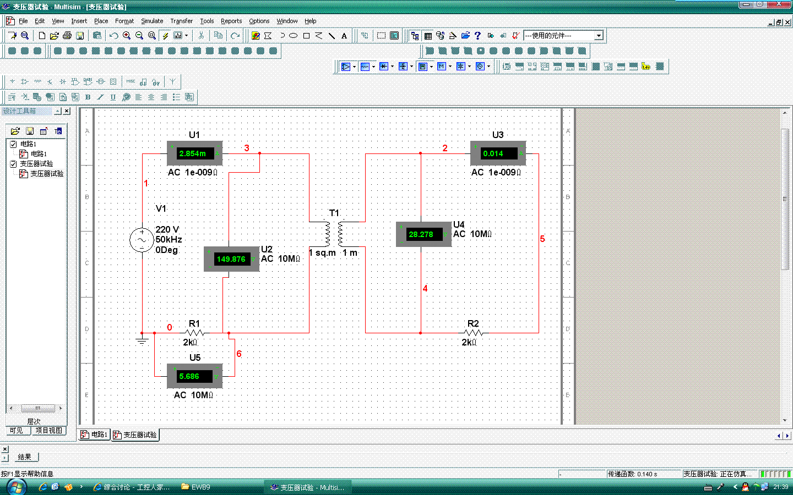
Task: Toggle the 变压器试验 project checkbox
Action: (13, 164)
